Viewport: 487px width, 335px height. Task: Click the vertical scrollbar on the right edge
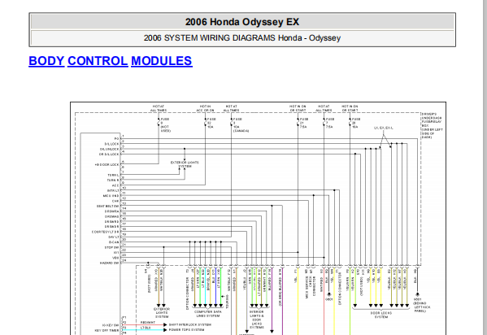(x=485, y=167)
